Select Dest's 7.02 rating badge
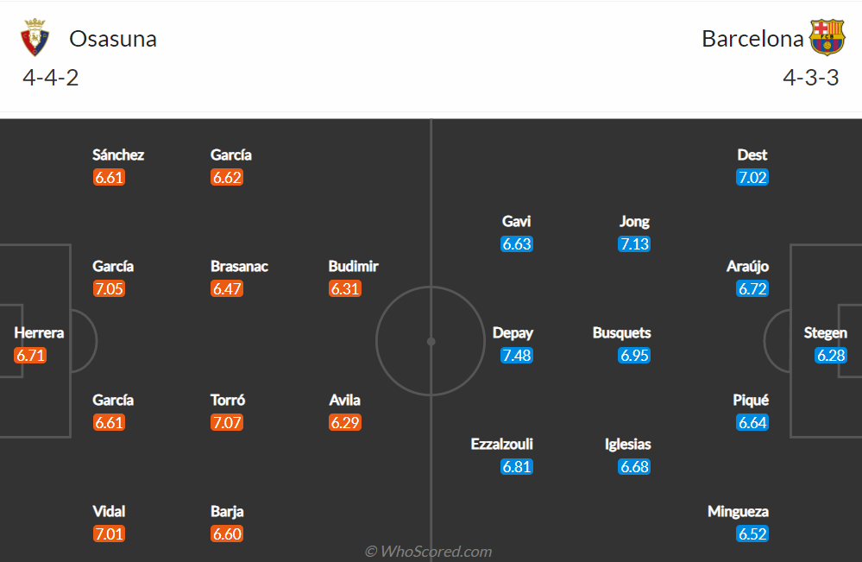 752,177
